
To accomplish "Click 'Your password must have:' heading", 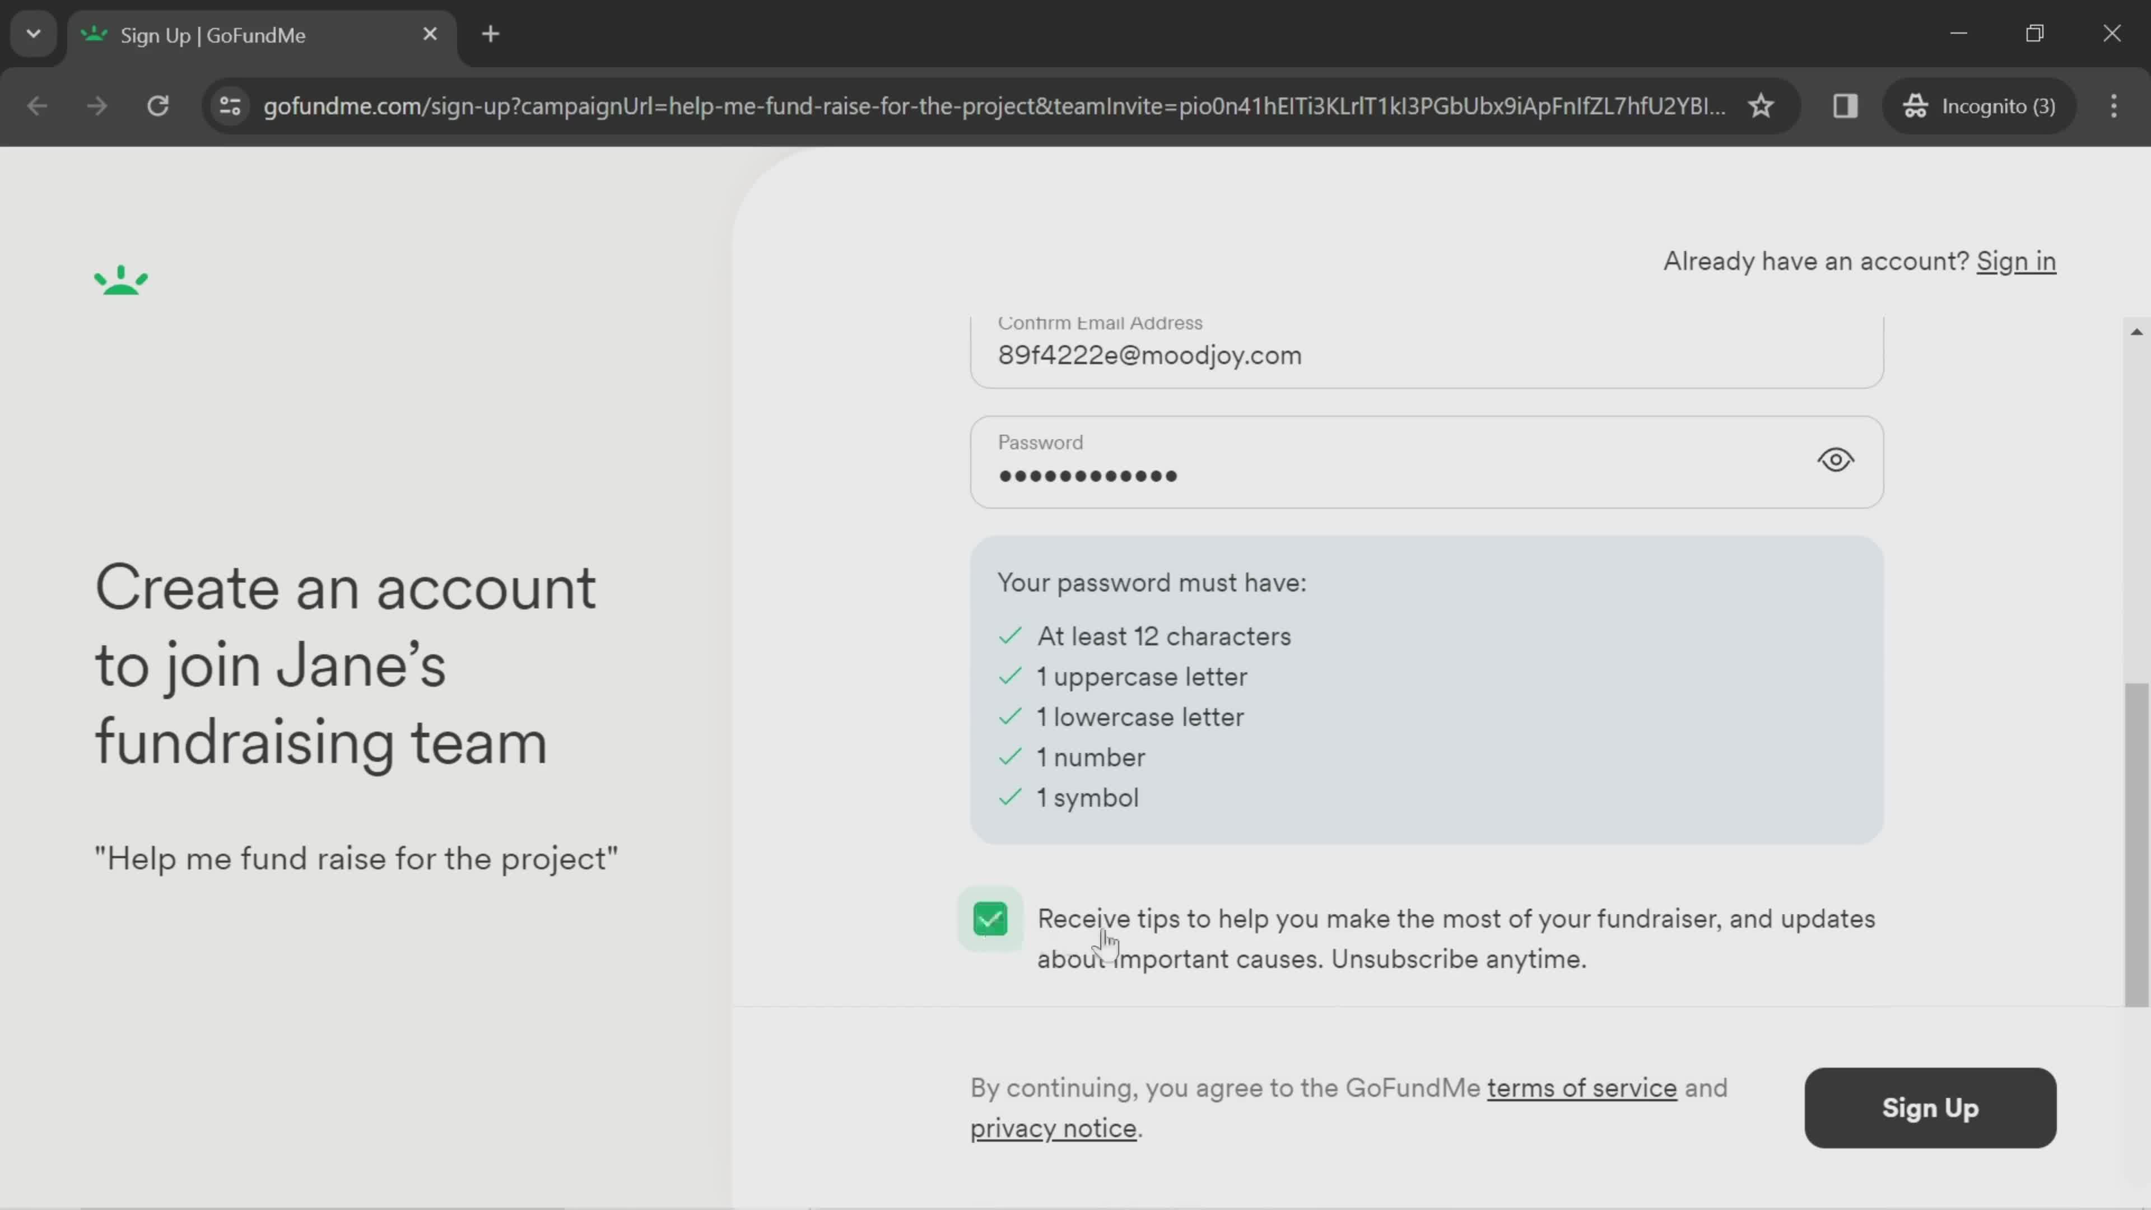I will point(1152,583).
